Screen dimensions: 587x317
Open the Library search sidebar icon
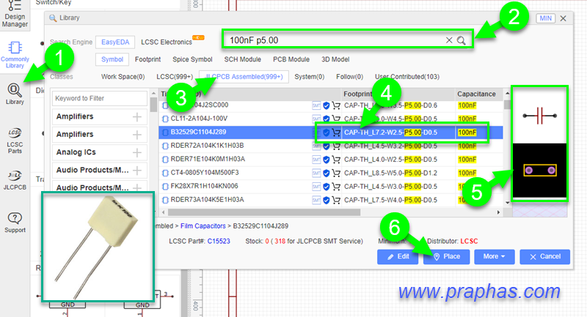(15, 94)
